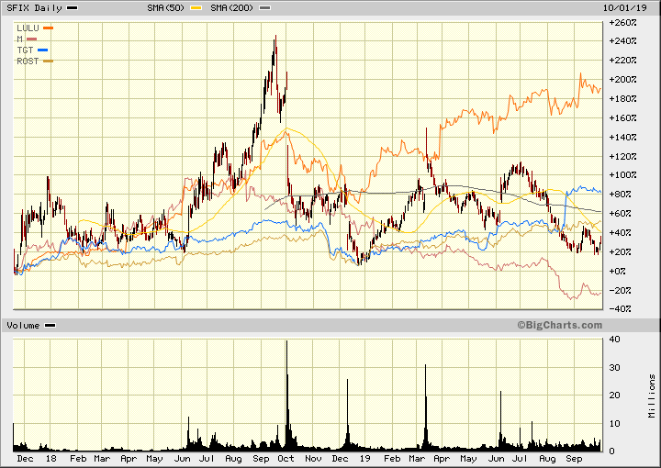
Task: Click the Nov label on time axis
Action: [313, 459]
